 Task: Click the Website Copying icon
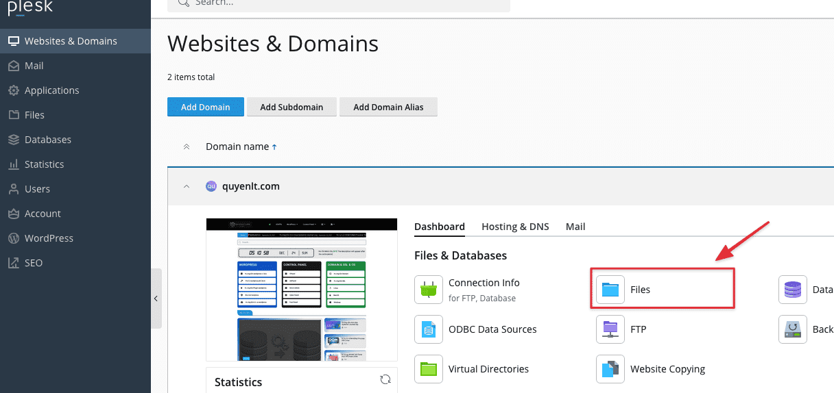(x=610, y=369)
